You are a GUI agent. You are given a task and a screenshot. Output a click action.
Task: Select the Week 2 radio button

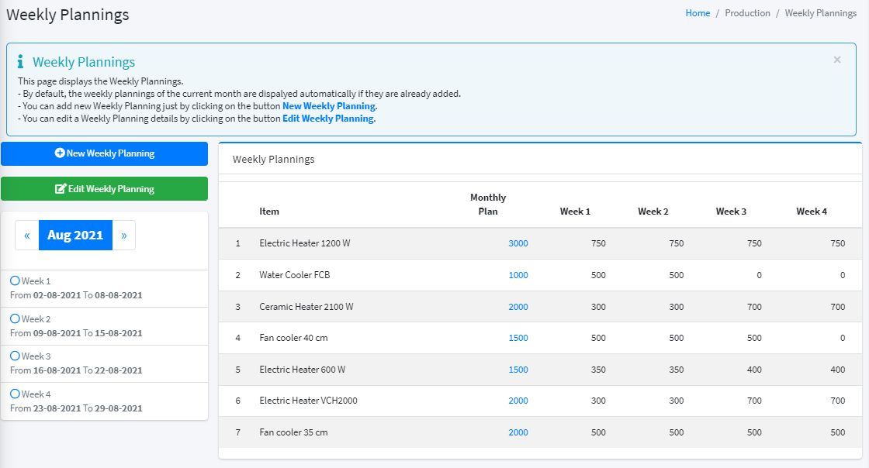tap(15, 318)
